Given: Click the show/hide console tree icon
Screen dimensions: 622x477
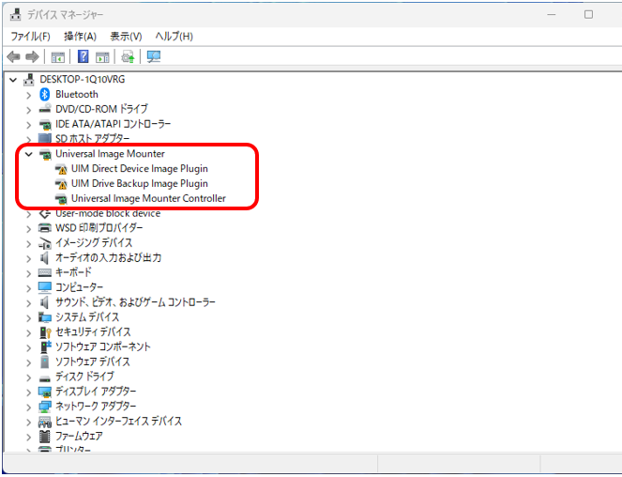Looking at the screenshot, I should click(x=58, y=57).
